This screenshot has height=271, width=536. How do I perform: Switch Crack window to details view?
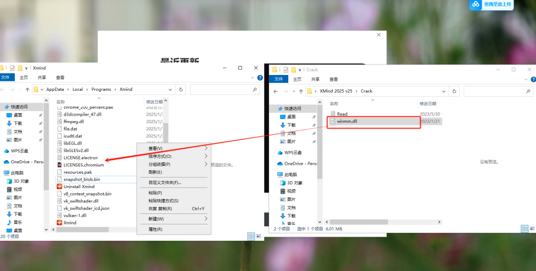[525, 229]
